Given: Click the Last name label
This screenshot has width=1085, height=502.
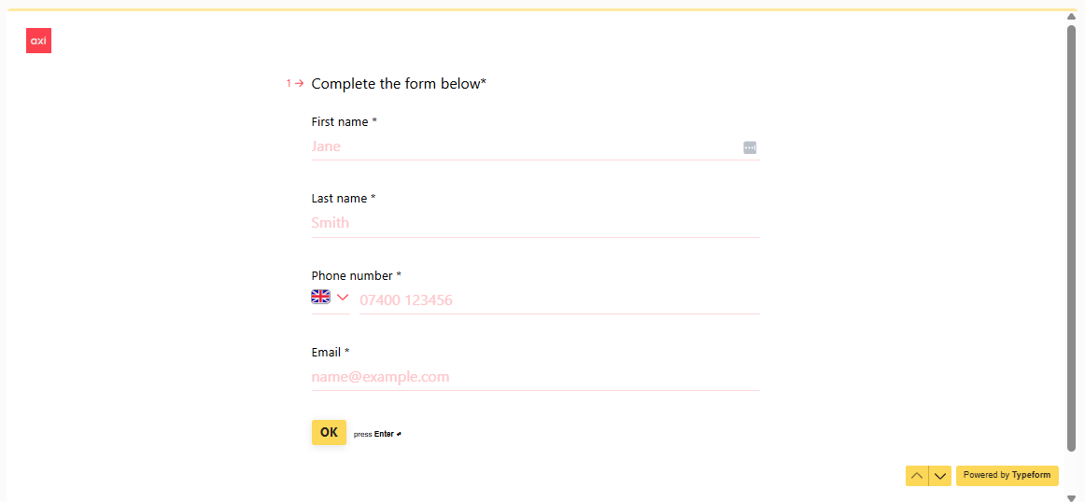Looking at the screenshot, I should coord(343,199).
